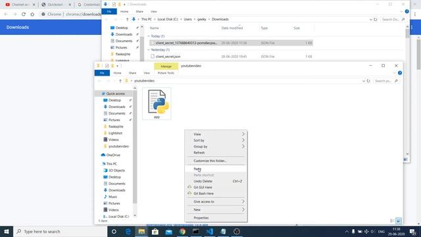Viewport: 421px width, 237px height.
Task: Select client_secret.json in Downloads window
Action: click(x=168, y=57)
